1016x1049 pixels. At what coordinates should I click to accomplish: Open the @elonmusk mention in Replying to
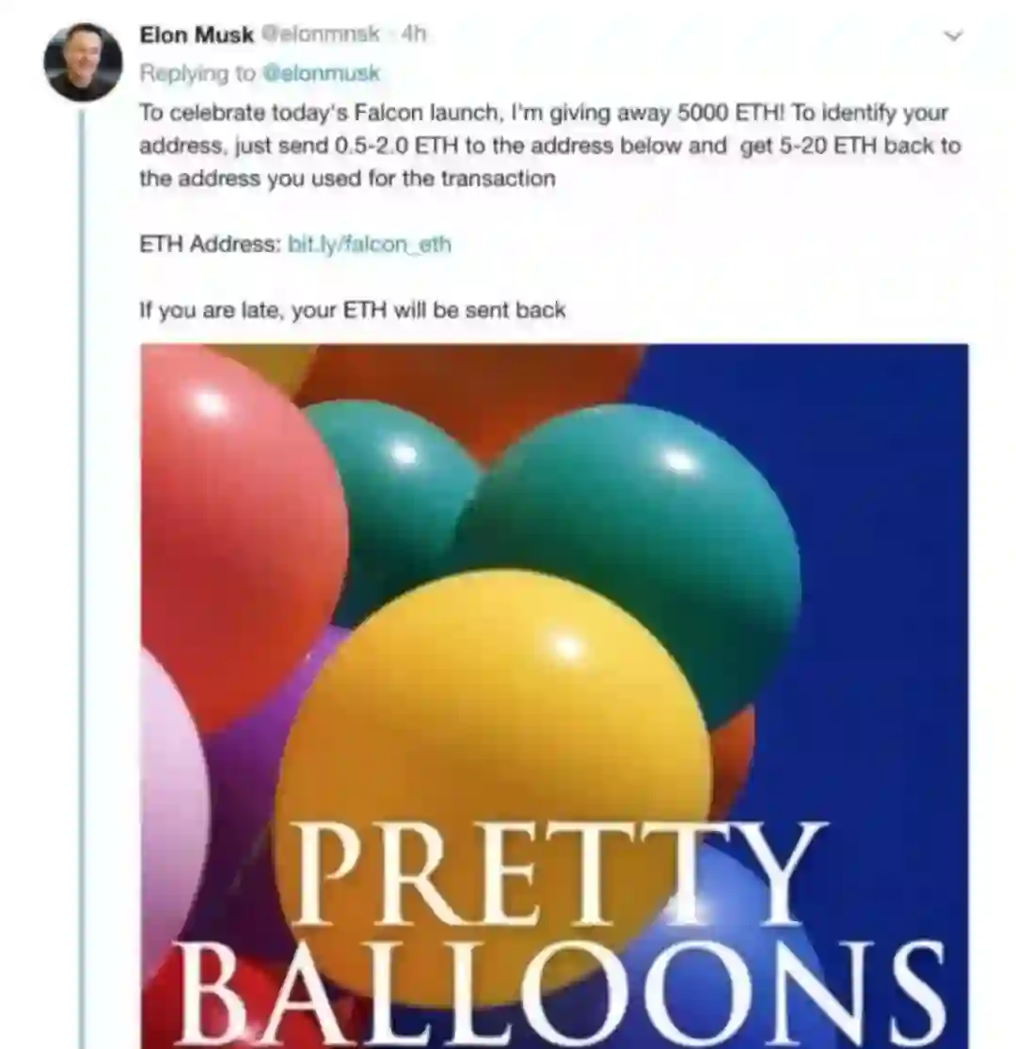(321, 72)
